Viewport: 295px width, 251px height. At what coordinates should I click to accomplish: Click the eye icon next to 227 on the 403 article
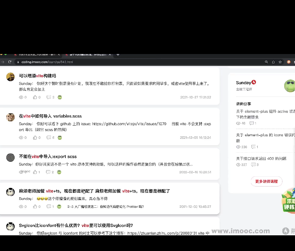[x=238, y=165]
